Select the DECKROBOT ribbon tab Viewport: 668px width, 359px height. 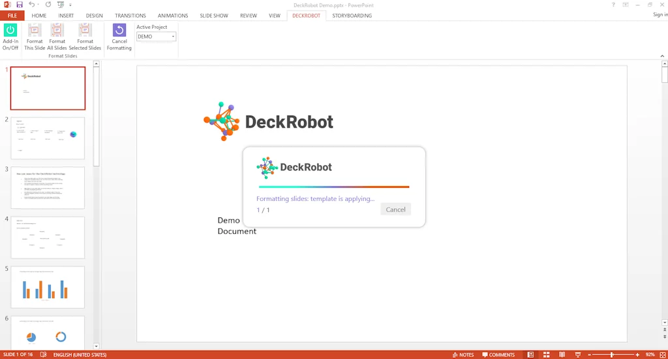click(x=307, y=16)
